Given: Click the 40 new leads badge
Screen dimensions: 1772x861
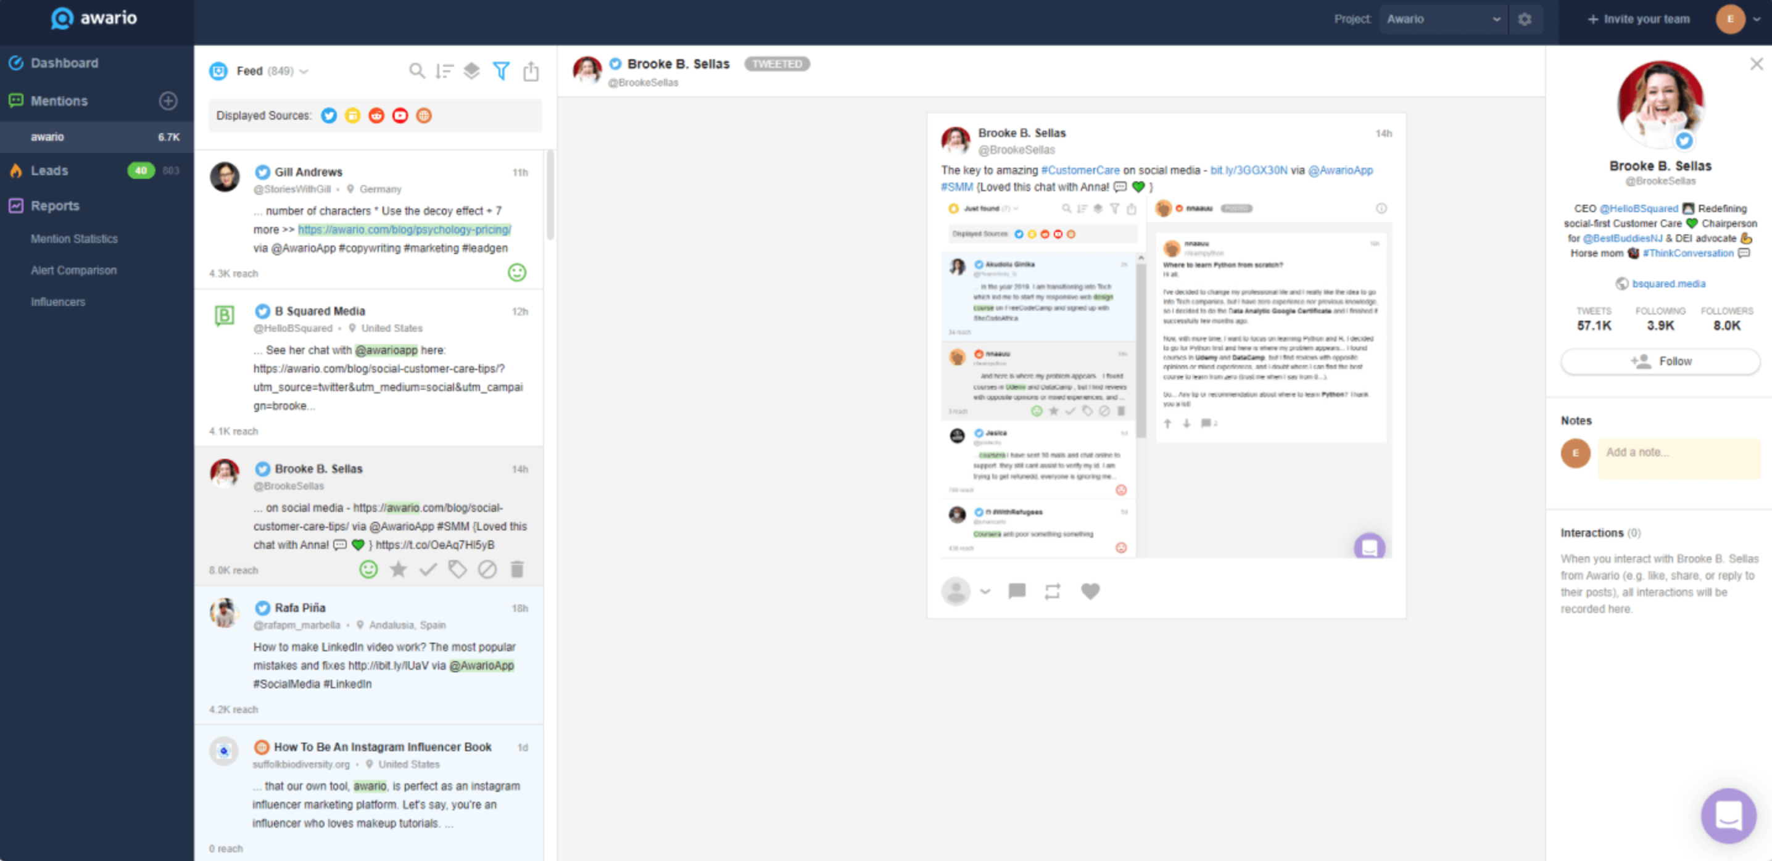Looking at the screenshot, I should point(141,171).
